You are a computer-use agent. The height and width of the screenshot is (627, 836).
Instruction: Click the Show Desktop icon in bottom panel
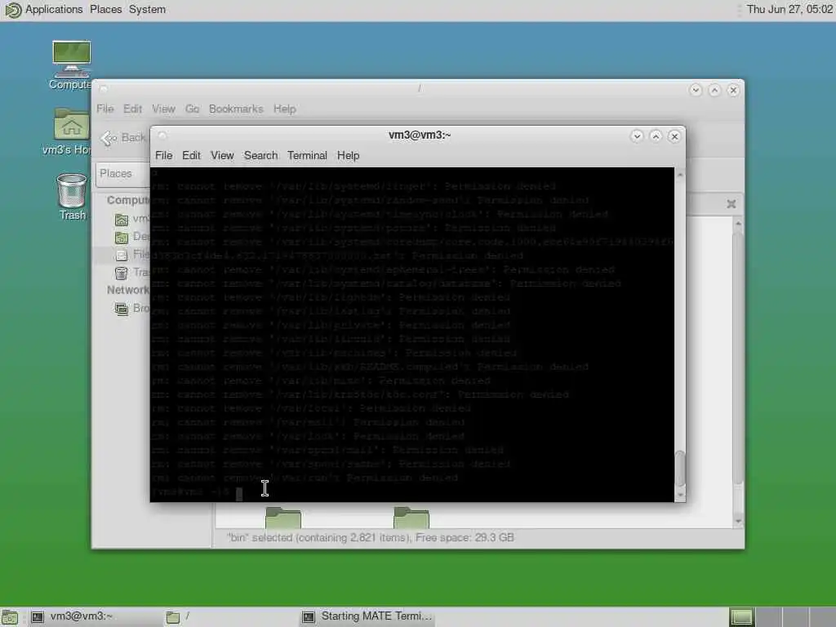point(9,617)
